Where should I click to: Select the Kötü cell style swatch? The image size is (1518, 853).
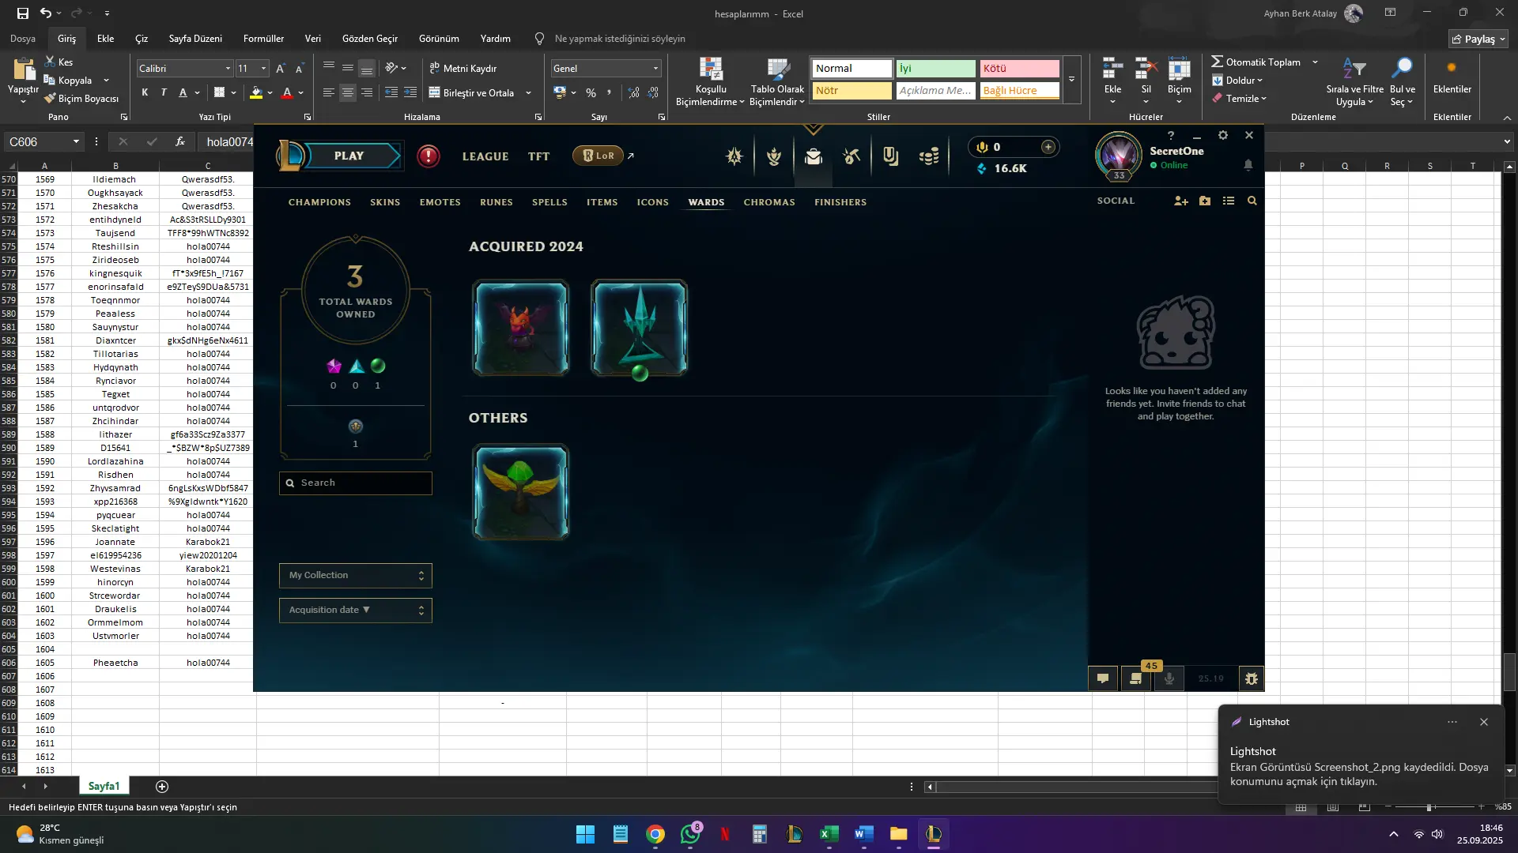(x=1019, y=69)
